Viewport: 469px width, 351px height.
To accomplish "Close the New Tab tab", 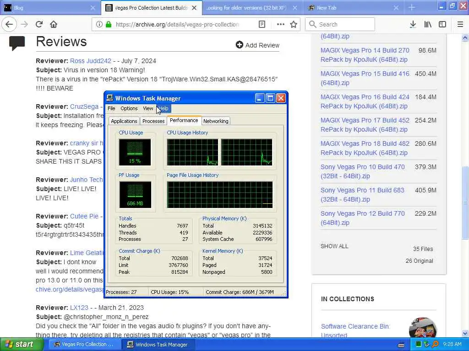I will click(x=396, y=8).
